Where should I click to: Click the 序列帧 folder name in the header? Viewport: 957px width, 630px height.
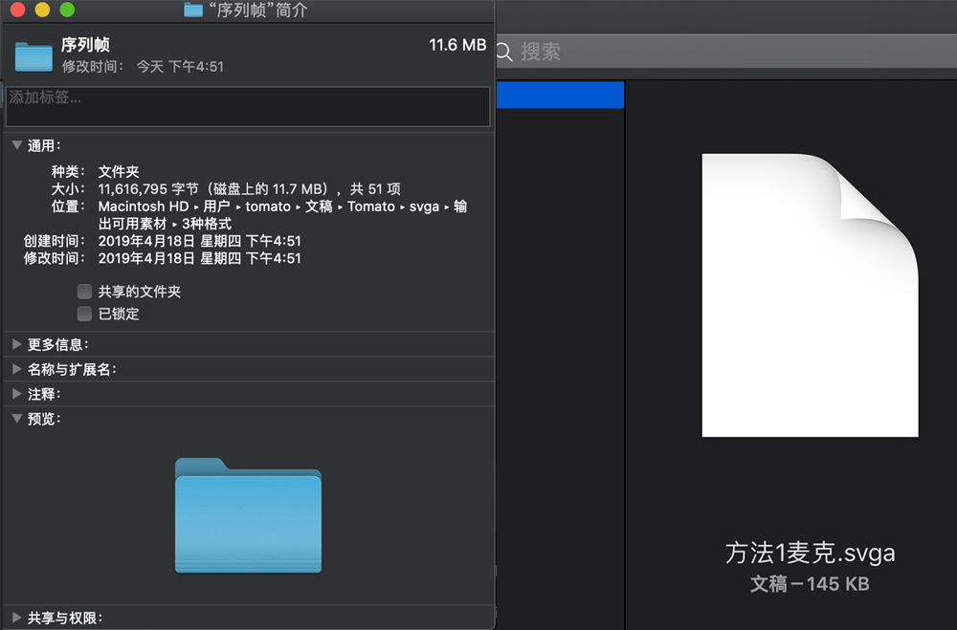pos(85,45)
